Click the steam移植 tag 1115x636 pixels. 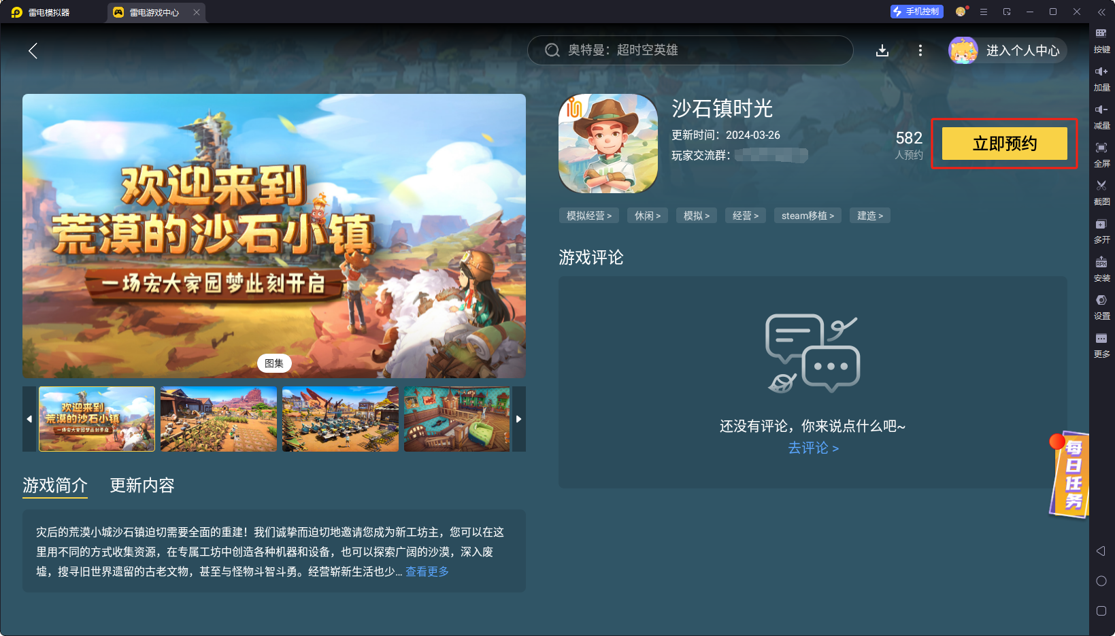click(808, 216)
